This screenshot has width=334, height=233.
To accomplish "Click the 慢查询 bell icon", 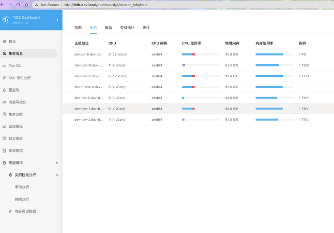I will (4, 90).
